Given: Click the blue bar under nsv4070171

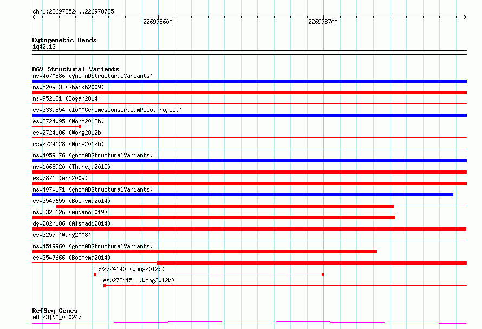Looking at the screenshot, I should [x=243, y=195].
